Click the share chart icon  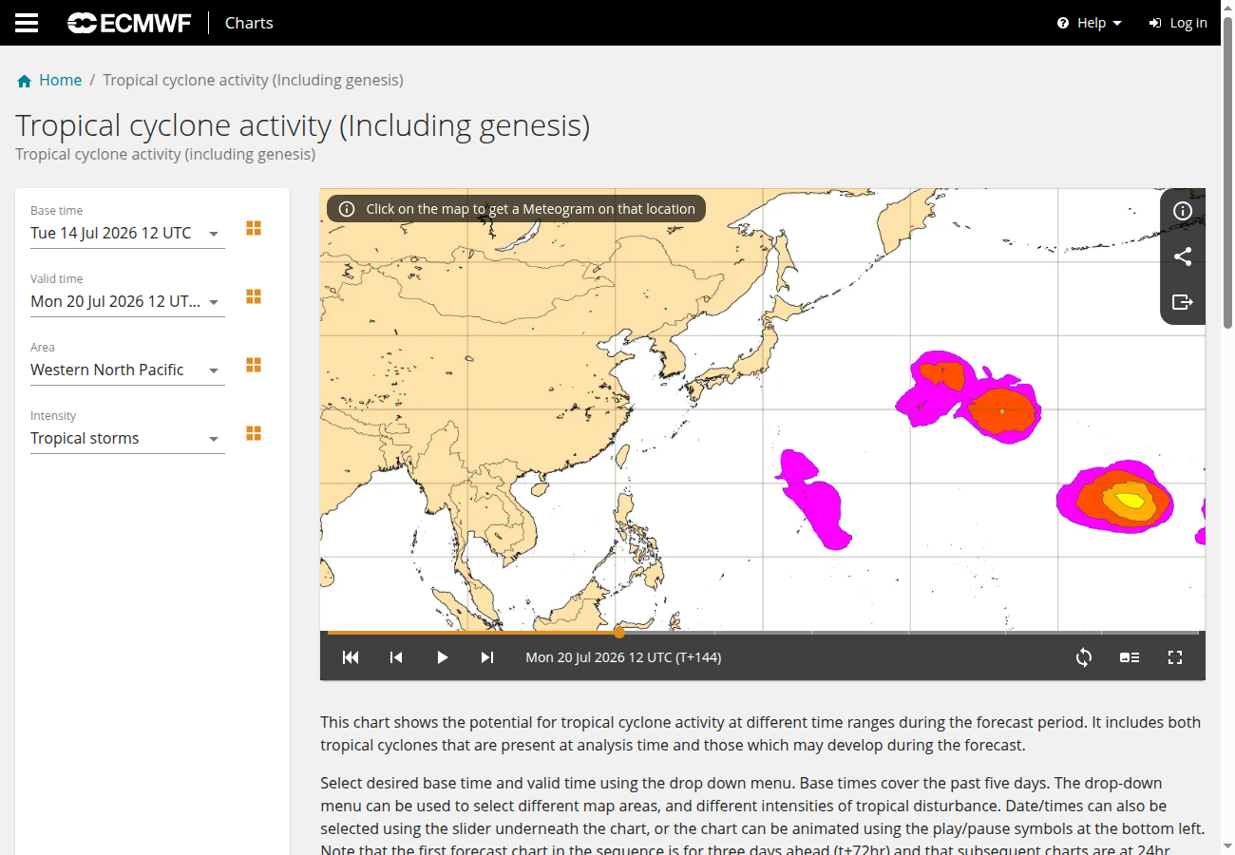pyautogui.click(x=1183, y=256)
